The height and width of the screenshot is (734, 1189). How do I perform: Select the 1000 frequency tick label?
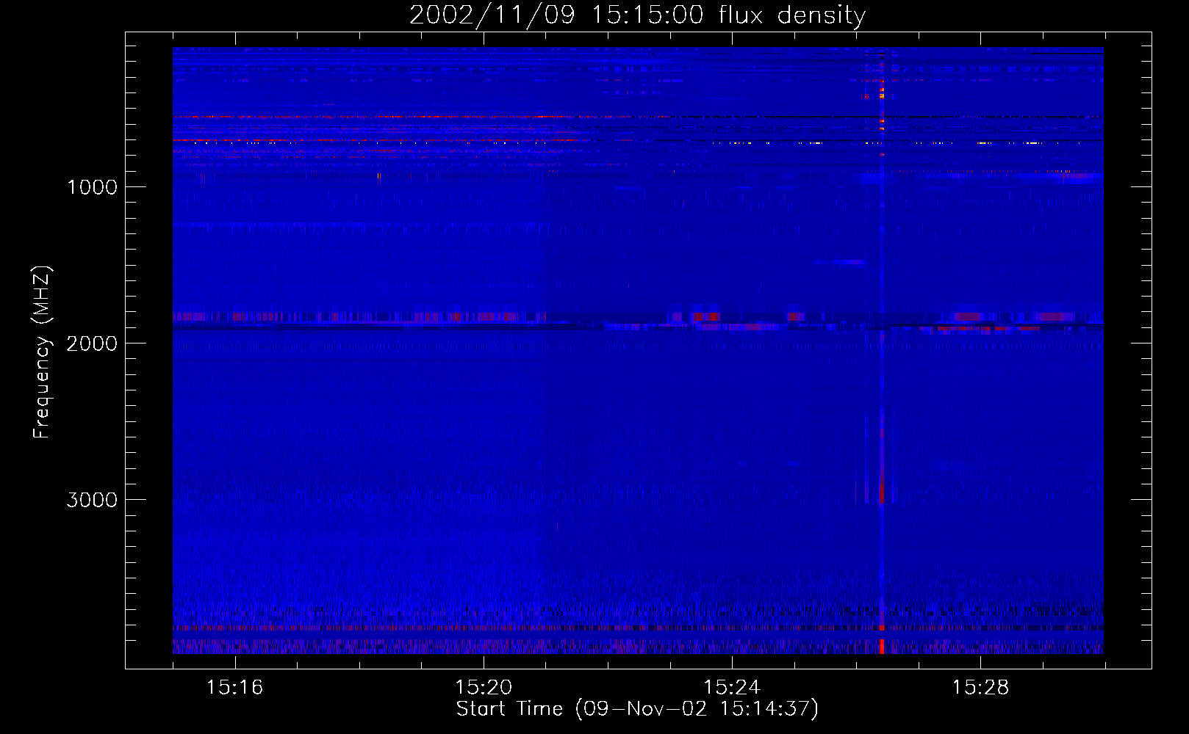click(92, 187)
